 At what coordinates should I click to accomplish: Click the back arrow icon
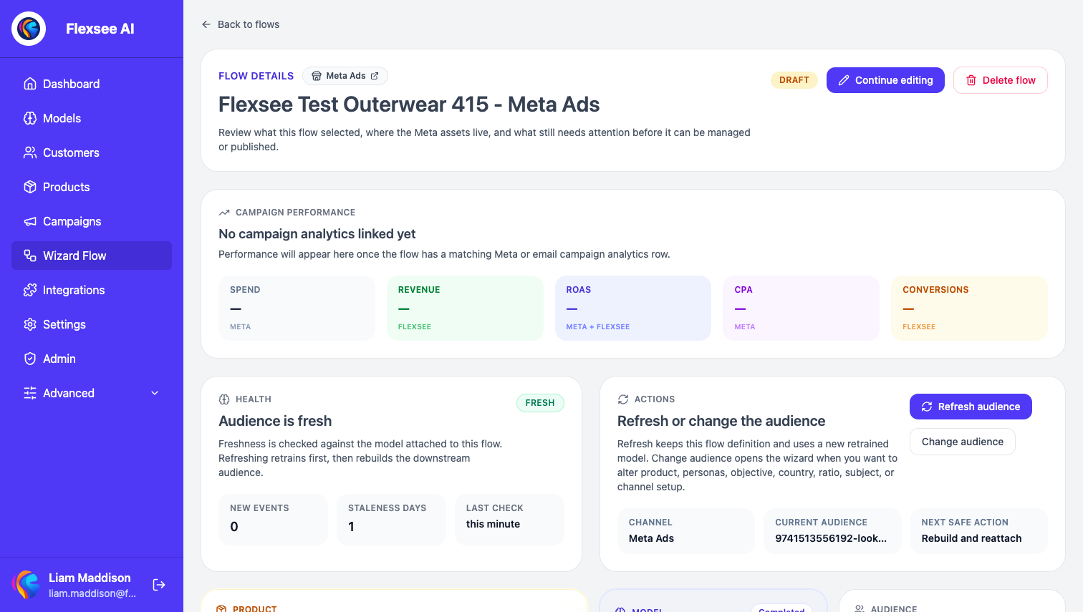click(206, 24)
